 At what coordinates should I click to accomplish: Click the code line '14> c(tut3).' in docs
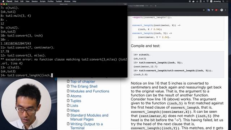(142, 55)
